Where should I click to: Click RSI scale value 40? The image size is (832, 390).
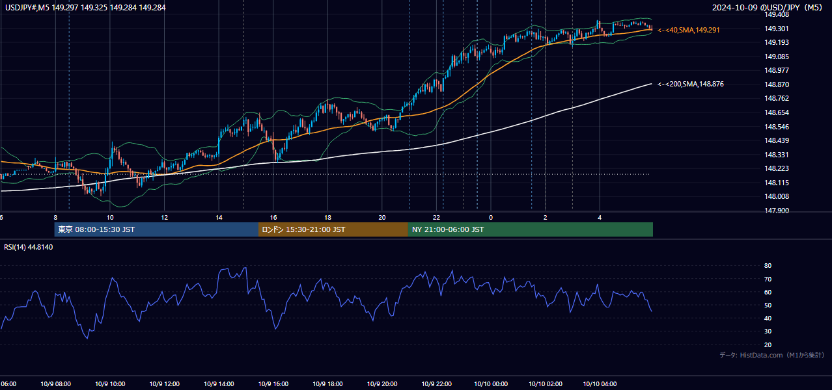tap(768, 318)
